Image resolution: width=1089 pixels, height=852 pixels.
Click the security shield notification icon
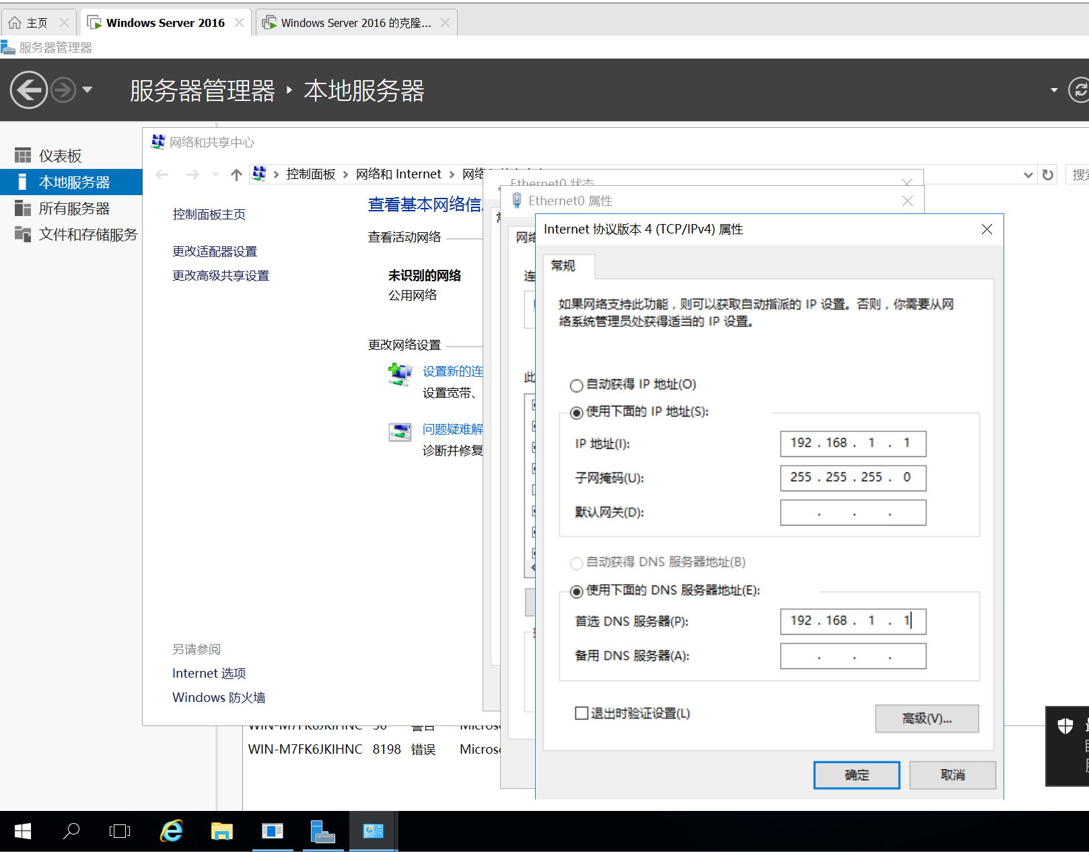point(1065,725)
